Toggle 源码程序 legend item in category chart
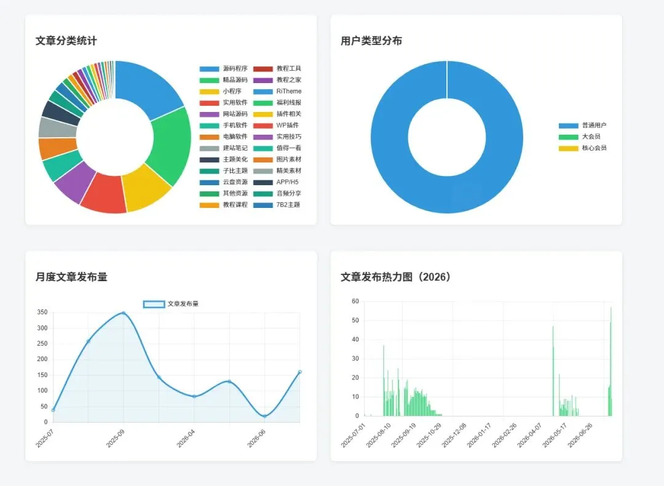The width and height of the screenshot is (664, 486). [224, 69]
